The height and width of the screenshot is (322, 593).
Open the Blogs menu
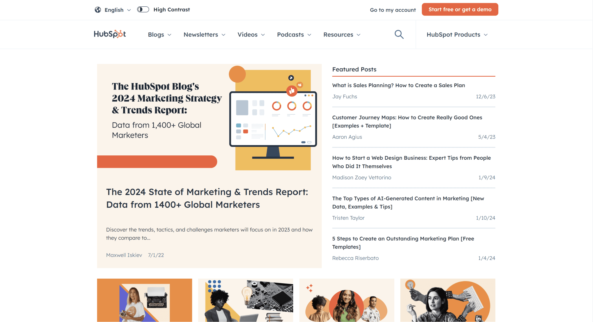(160, 34)
